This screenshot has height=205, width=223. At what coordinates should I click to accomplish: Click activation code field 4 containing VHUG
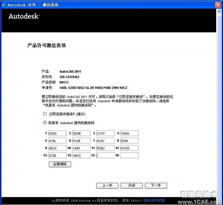pos(129,133)
